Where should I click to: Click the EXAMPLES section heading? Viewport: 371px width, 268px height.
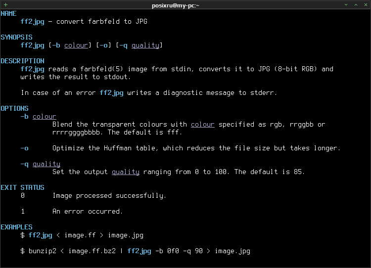point(16,227)
